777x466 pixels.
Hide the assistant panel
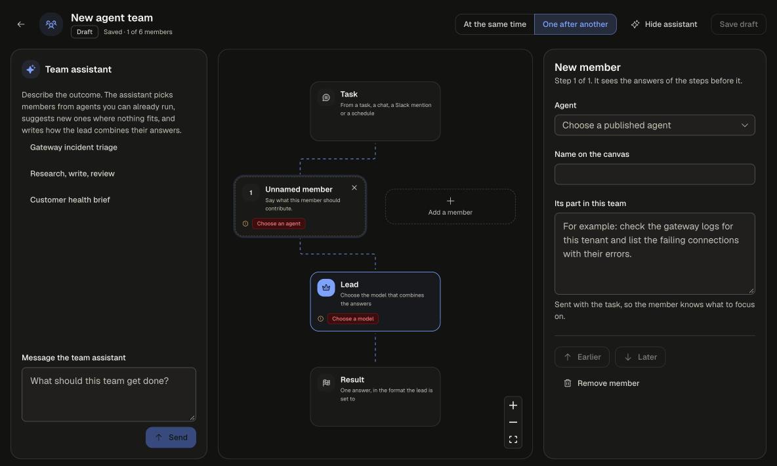coord(663,24)
